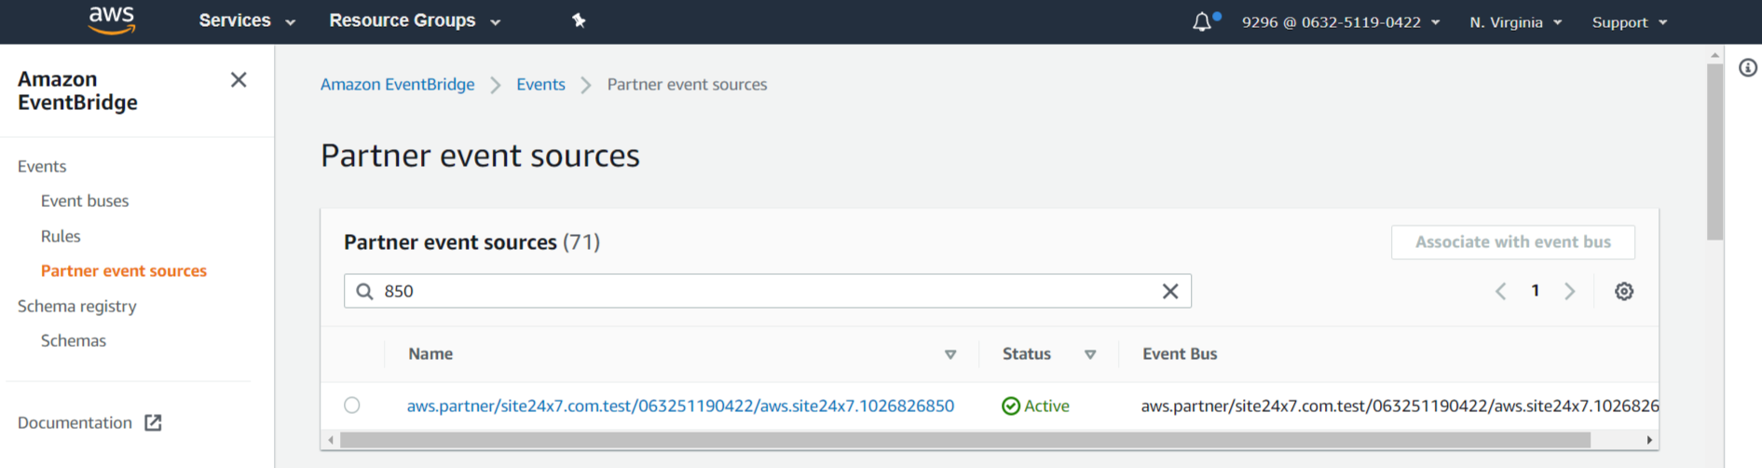This screenshot has width=1762, height=468.
Task: Expand the Services dropdown
Action: point(246,21)
